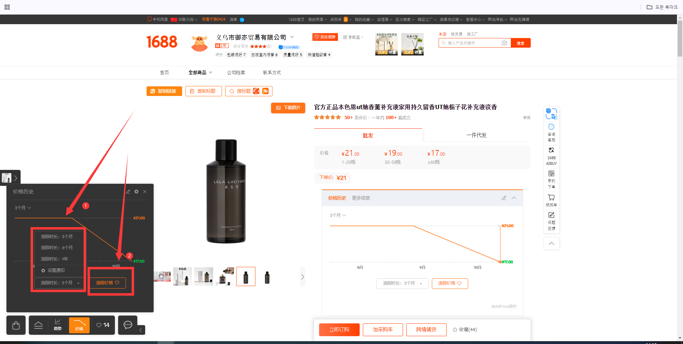This screenshot has width=683, height=344.
Task: Open the 趋势 trend chart icon
Action: (x=58, y=325)
